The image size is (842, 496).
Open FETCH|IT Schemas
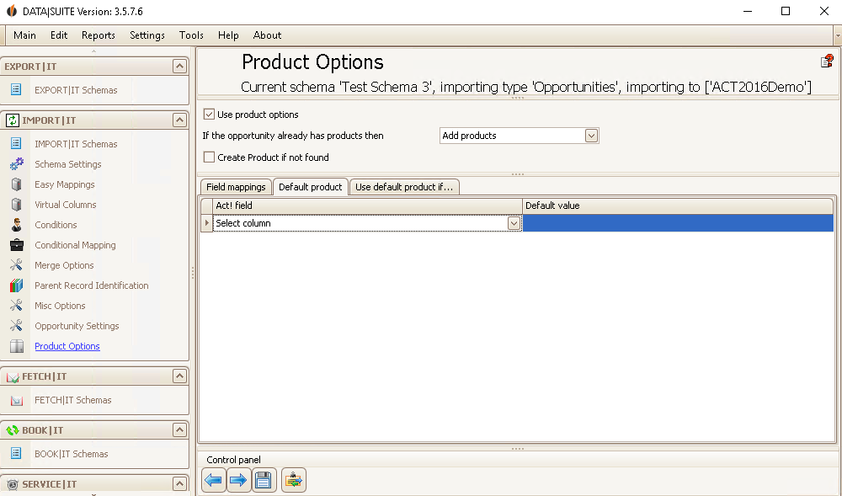73,400
